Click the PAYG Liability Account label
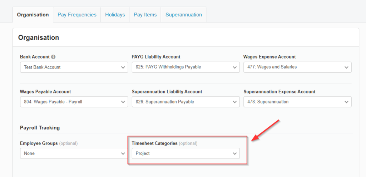 [x=156, y=57]
